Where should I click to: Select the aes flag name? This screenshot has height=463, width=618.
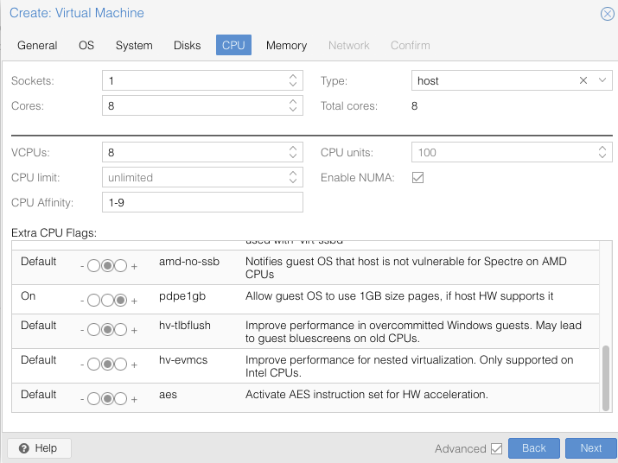(168, 395)
